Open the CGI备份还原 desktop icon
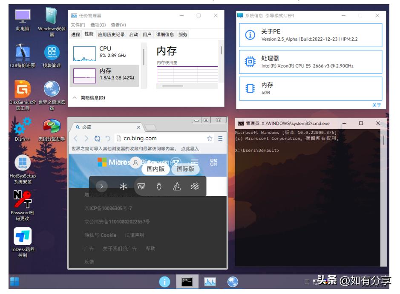The image size is (400, 294). [23, 56]
